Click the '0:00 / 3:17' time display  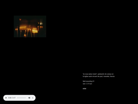12,98
